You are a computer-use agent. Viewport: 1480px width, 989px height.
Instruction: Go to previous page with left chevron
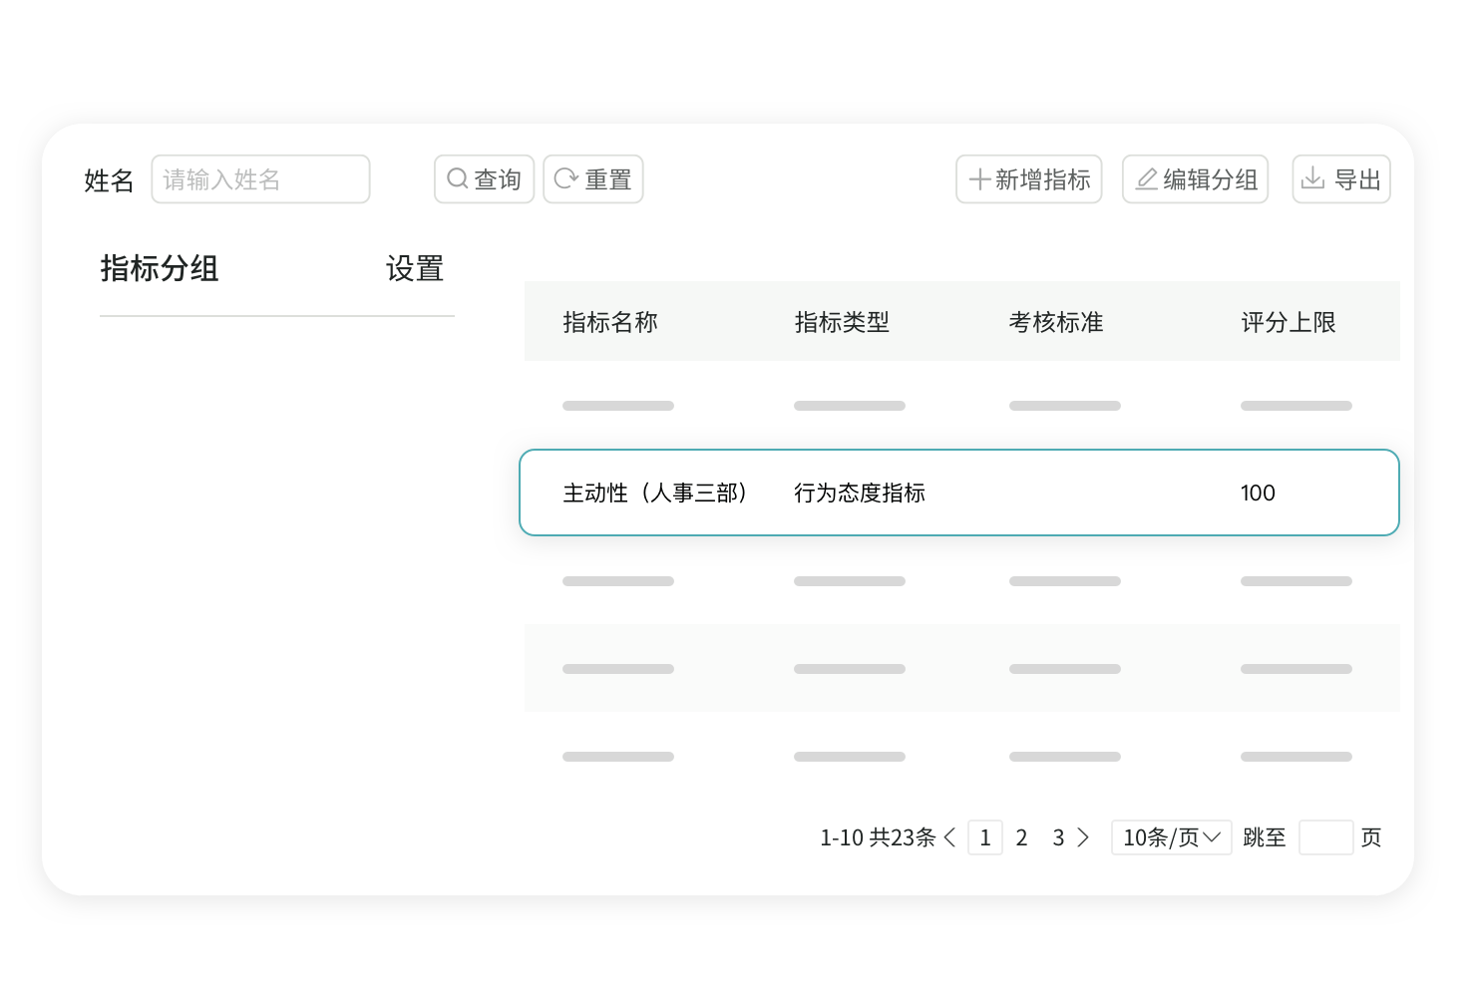click(x=949, y=837)
